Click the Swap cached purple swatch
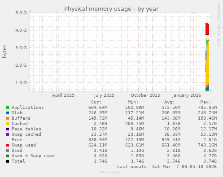Screen dimensions: 223x177 [8, 134]
